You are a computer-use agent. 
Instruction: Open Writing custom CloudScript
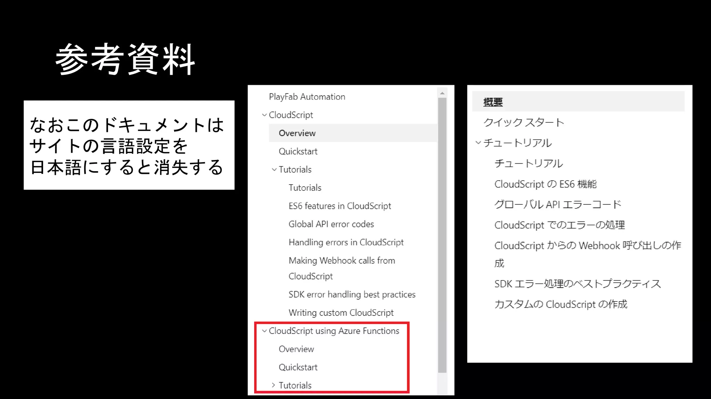pos(341,313)
